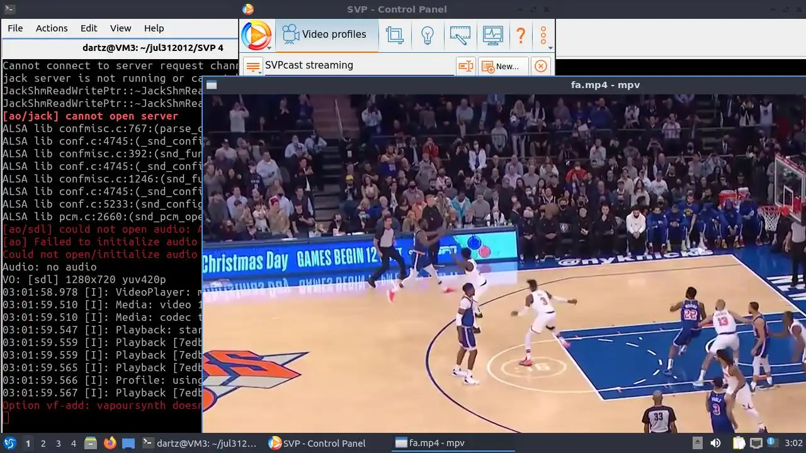The width and height of the screenshot is (806, 453).
Task: Open the performance monitor graph icon
Action: 493,35
